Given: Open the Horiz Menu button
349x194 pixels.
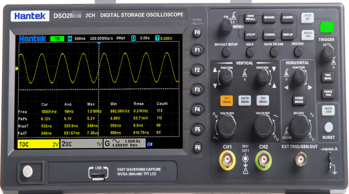Looking at the screenshot, I should (x=299, y=100).
